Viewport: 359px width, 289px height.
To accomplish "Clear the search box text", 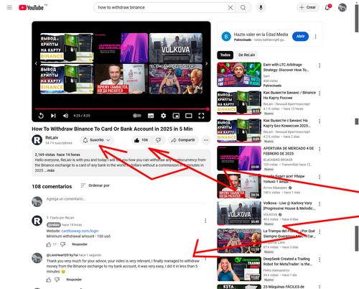I will 230,8.
